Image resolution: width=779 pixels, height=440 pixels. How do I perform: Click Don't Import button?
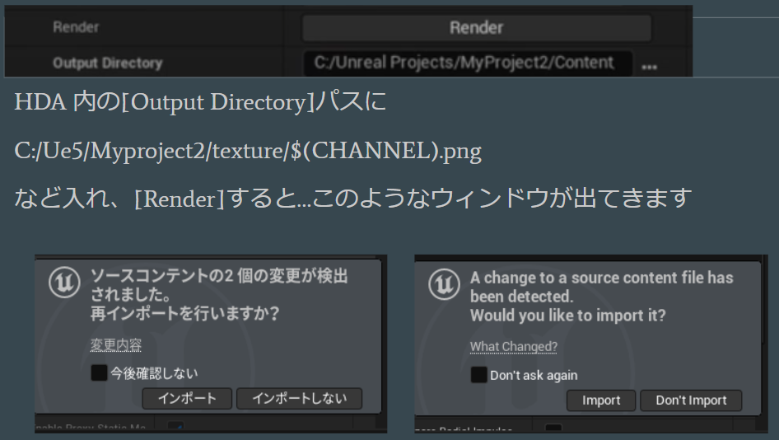691,400
